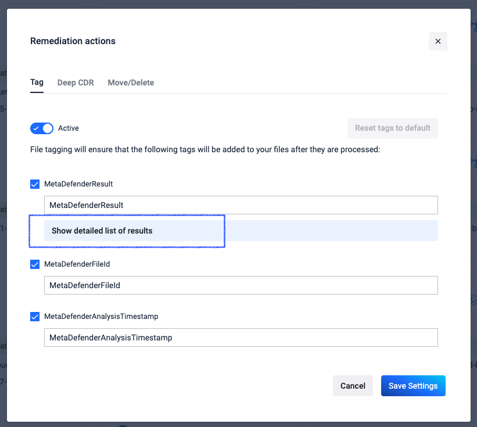
Task: Click the MetaDefenderResult tag name field
Action: point(241,205)
